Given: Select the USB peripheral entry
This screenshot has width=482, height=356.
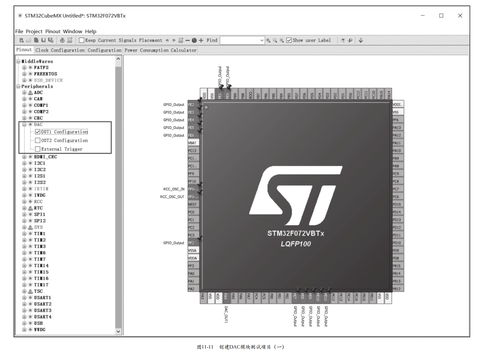Looking at the screenshot, I should [x=38, y=323].
